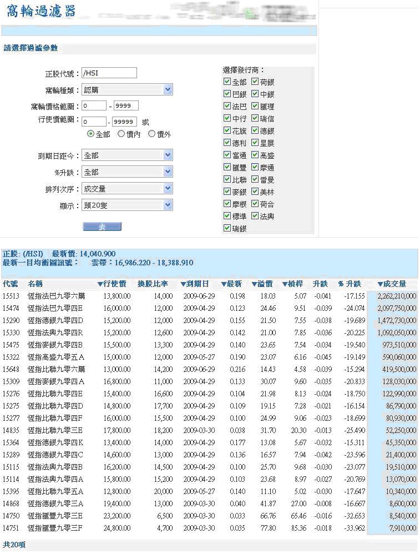Screen dimensions: 420x554
Task: Select the 價外 radio option
Action: 151,134
